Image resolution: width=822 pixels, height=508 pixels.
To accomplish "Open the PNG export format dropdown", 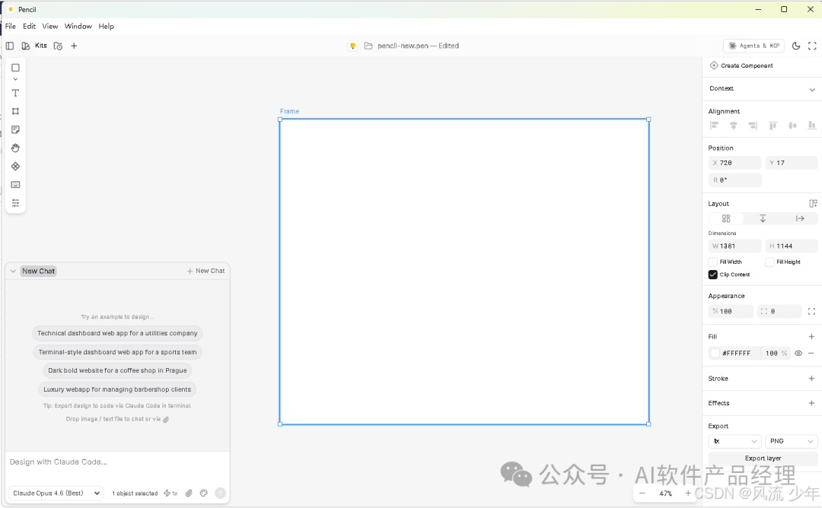I will point(791,442).
